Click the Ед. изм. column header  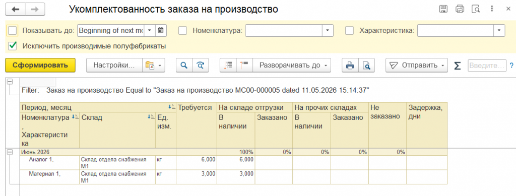(x=165, y=130)
